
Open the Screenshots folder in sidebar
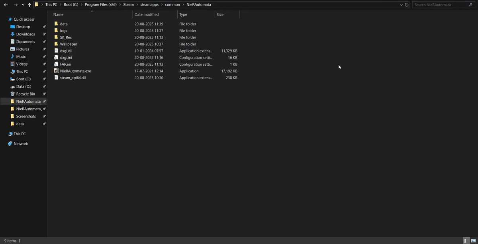[x=27, y=116]
